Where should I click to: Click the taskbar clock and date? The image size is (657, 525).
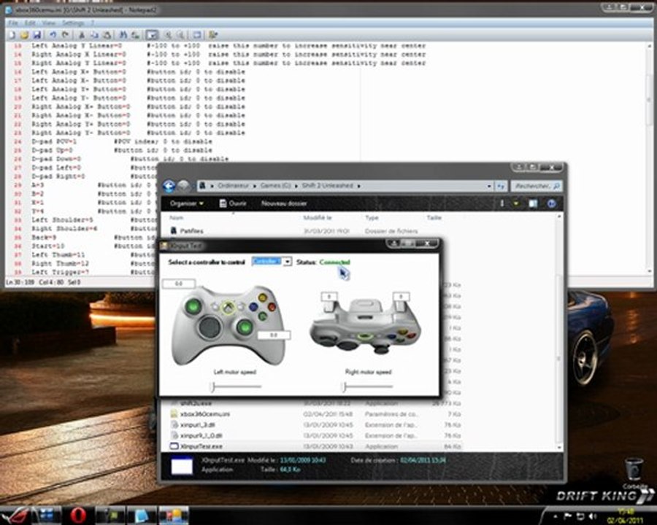(x=624, y=516)
